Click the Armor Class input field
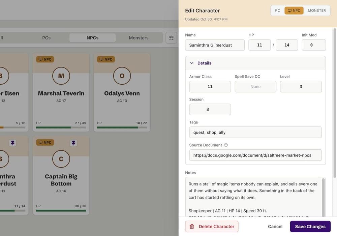337x236 pixels. point(210,87)
